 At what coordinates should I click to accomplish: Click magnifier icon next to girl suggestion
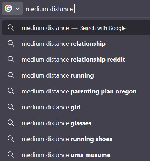point(11,107)
